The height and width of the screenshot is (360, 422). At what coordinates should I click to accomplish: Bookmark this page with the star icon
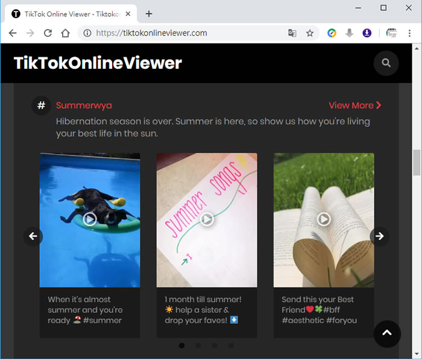310,33
